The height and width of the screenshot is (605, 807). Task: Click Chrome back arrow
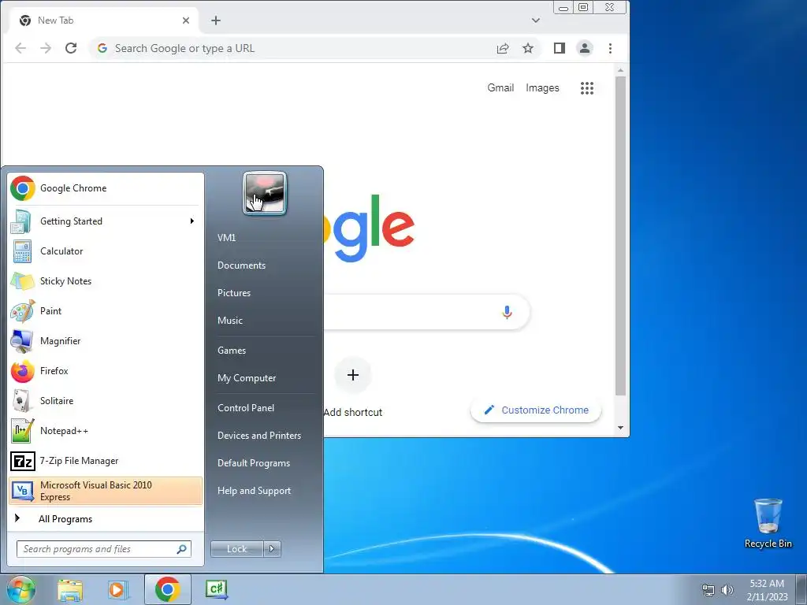20,48
